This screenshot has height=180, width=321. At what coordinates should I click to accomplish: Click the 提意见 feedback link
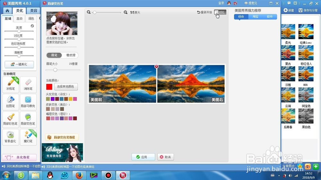pyautogui.click(x=251, y=3)
